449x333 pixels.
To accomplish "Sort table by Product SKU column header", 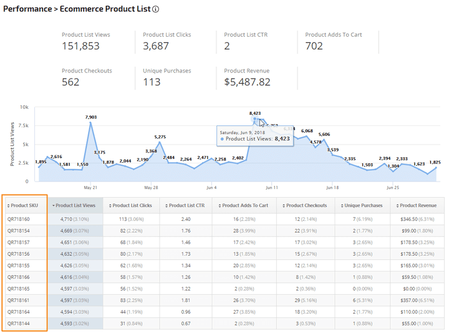I will click(x=27, y=205).
